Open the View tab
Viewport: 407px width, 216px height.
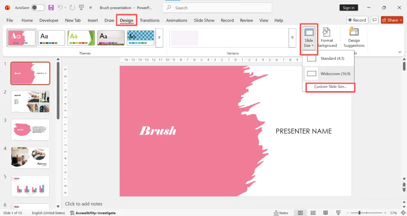tap(264, 20)
